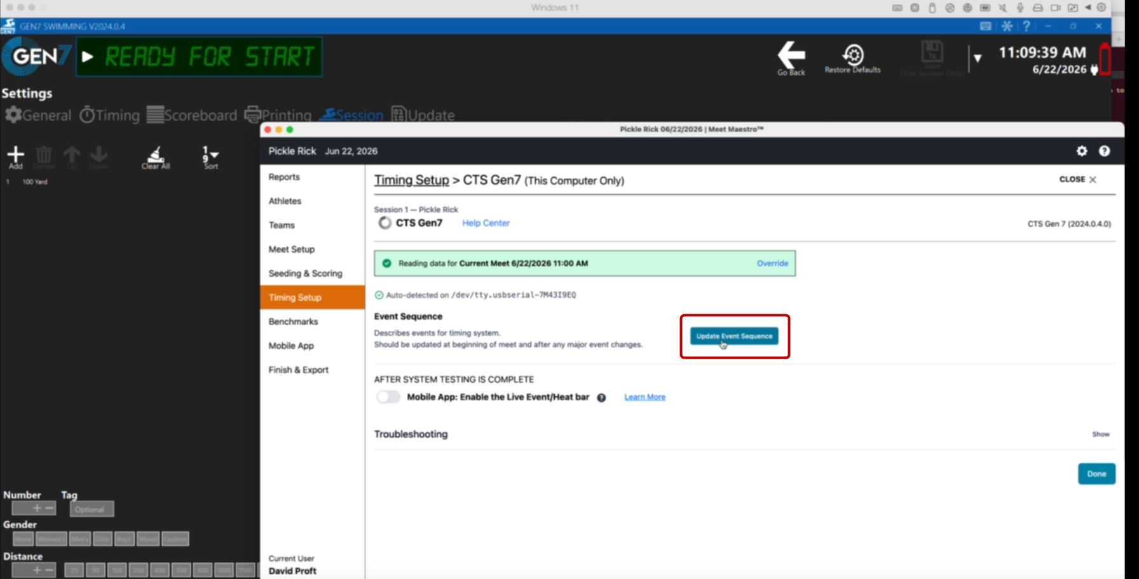Click the Done button
Screen dimensions: 1139x579
coord(1096,474)
